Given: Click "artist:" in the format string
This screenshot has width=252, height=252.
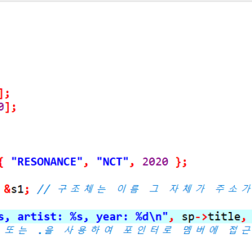Looking at the screenshot, I should [40, 217].
